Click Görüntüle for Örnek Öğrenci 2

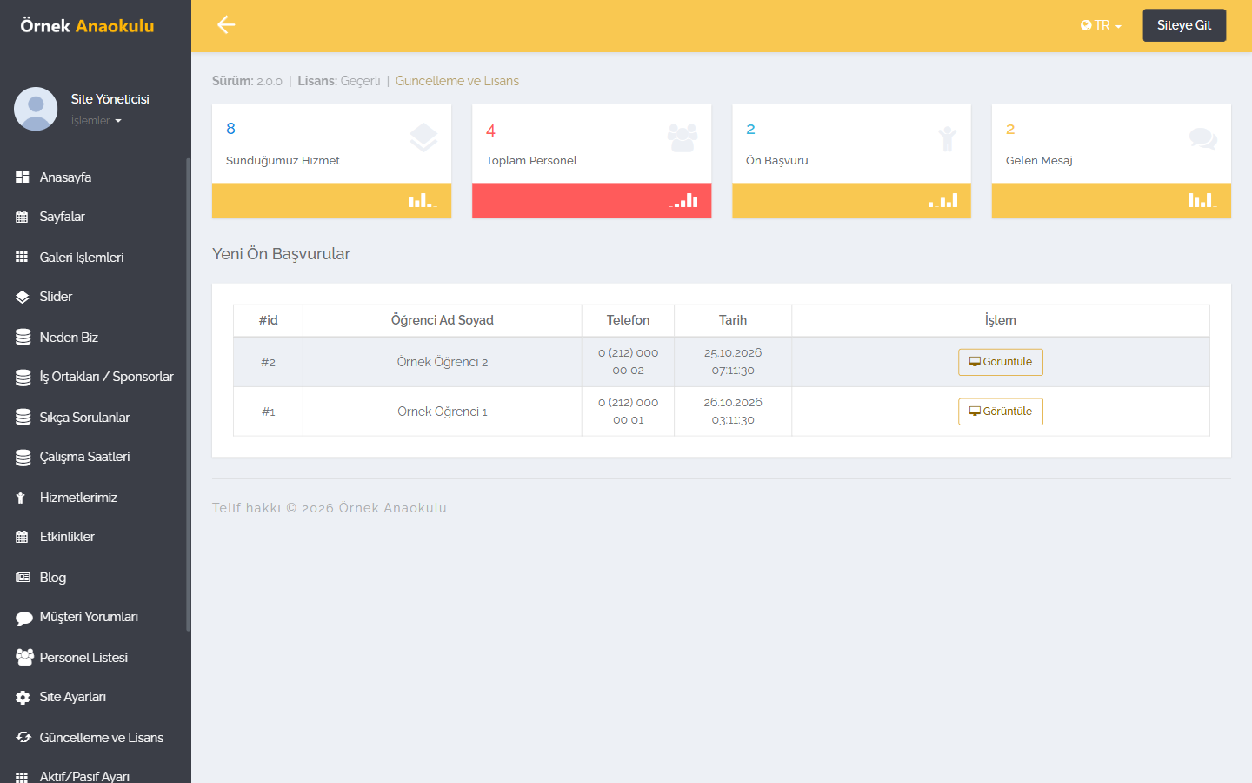coord(1000,362)
